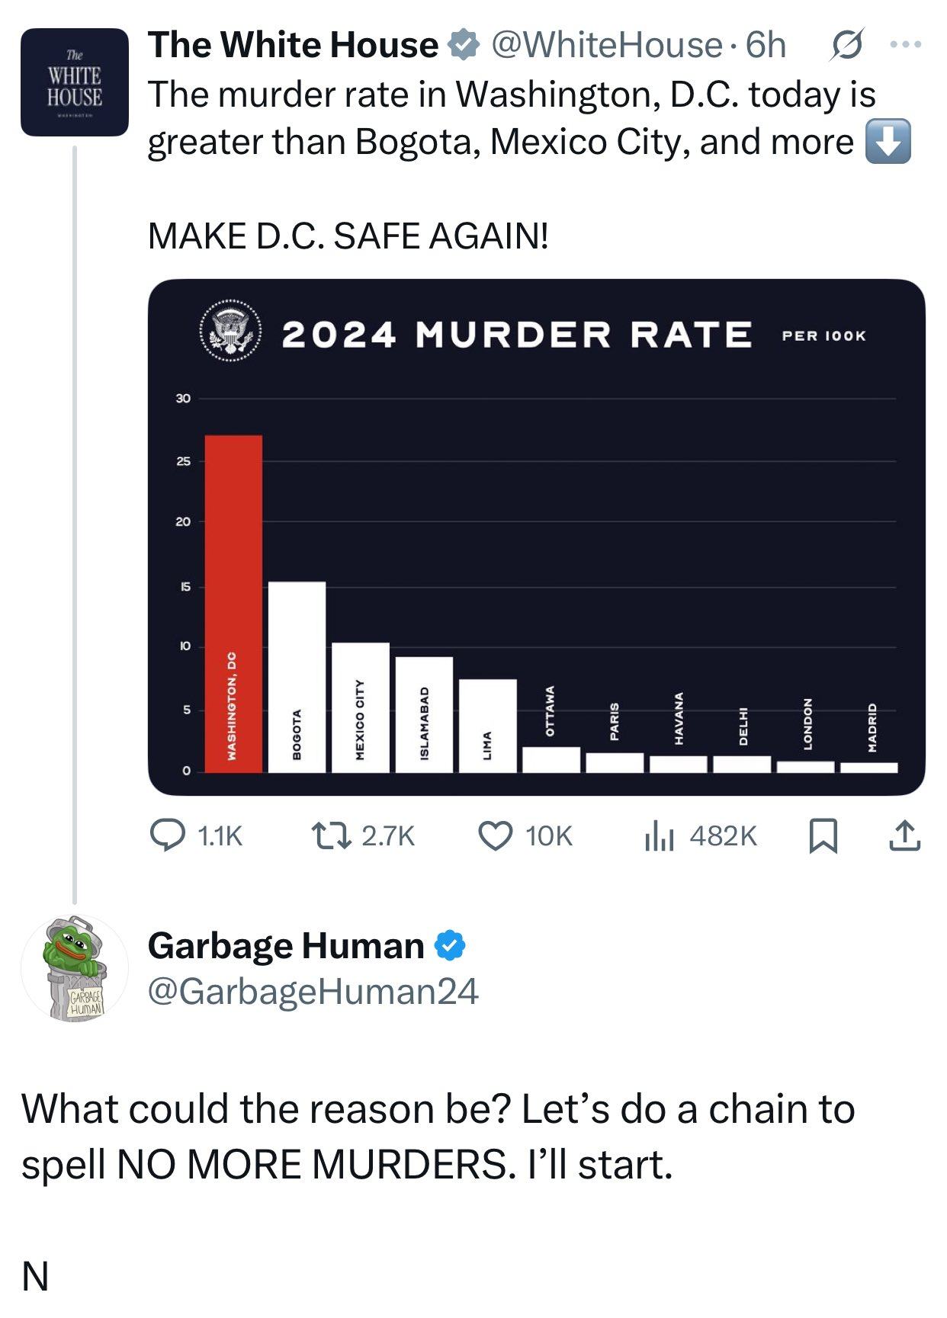Expand the 2024 Murder Rate chart image

point(536,537)
